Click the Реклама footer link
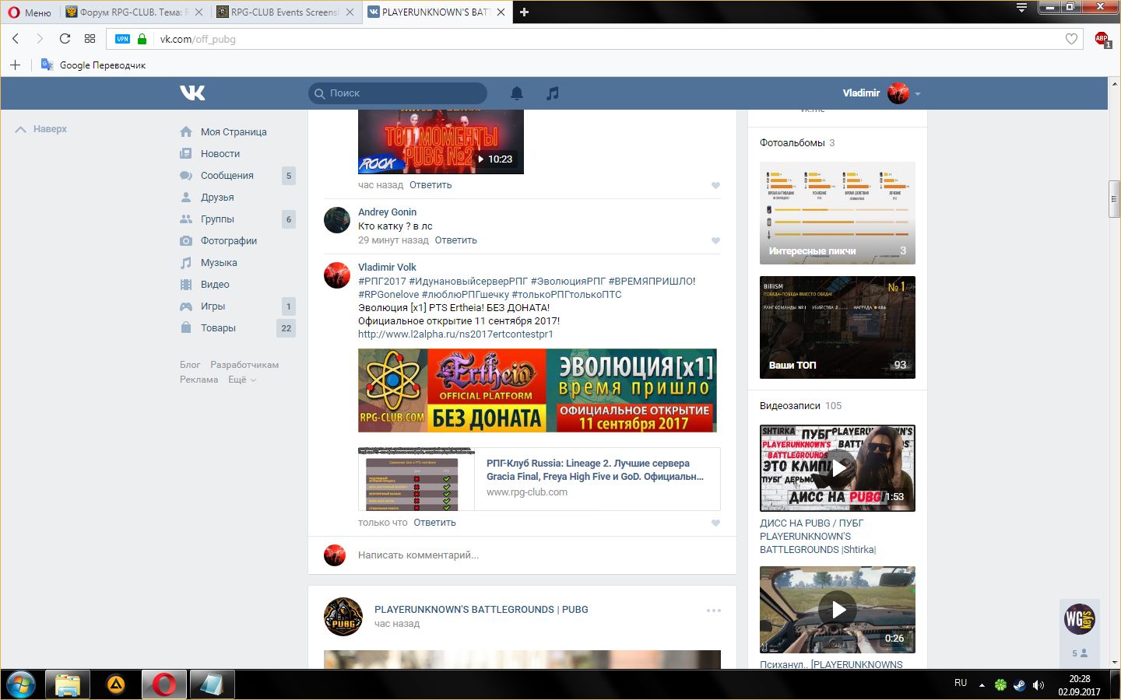Screen dimensions: 1121x700 click(x=199, y=379)
